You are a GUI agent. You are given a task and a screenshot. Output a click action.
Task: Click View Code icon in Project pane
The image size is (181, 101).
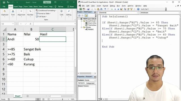point(79,16)
